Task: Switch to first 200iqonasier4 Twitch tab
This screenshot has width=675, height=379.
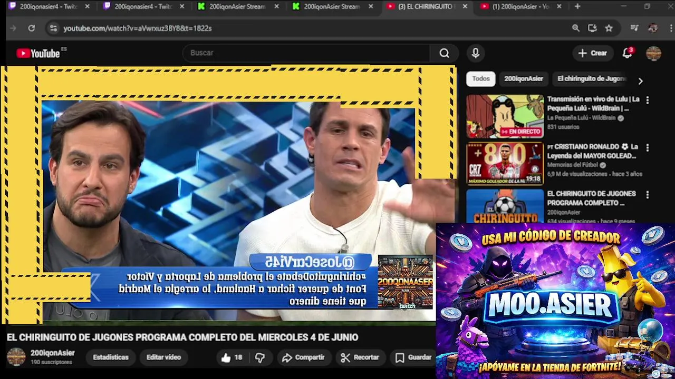Action: point(47,6)
